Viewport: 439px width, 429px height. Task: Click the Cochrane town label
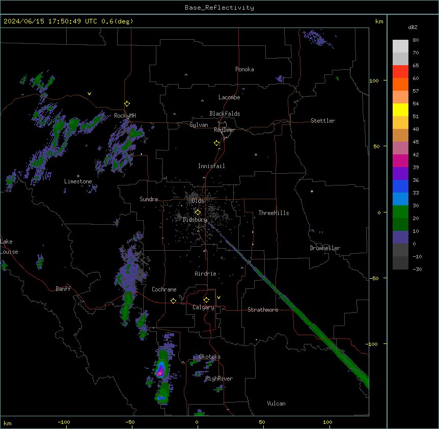tap(164, 289)
